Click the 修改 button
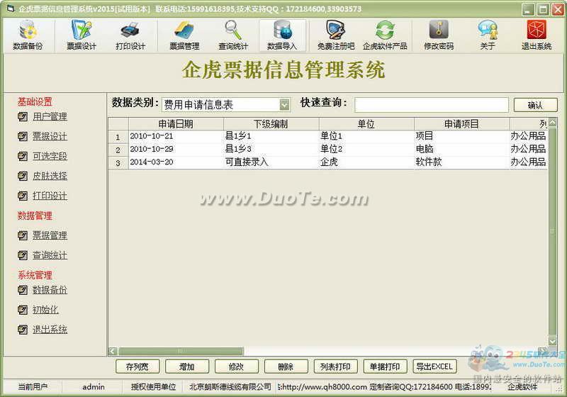Screen dimensions: 567x397 [236, 367]
